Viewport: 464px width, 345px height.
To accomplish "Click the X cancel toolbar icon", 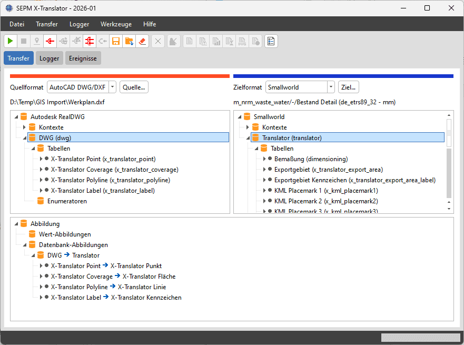I will click(x=158, y=41).
